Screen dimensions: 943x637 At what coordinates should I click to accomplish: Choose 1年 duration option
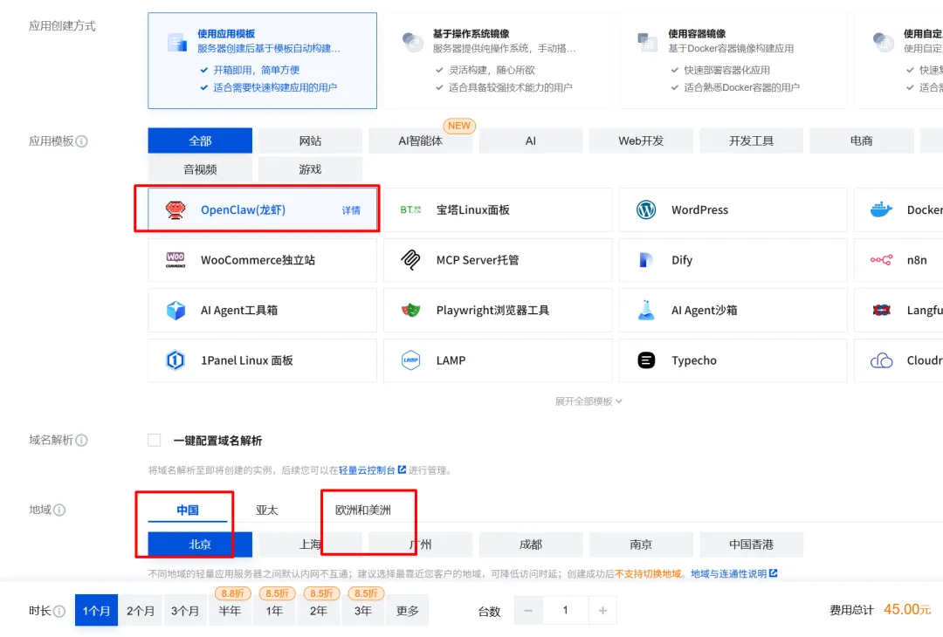[274, 611]
